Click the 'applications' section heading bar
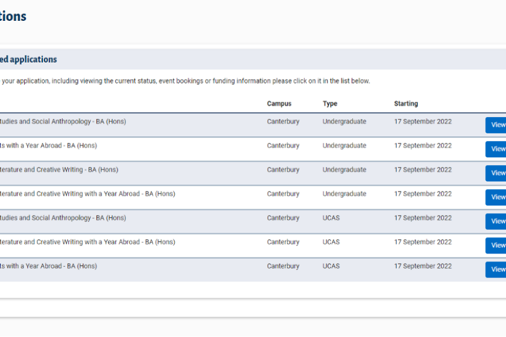The width and height of the screenshot is (506, 337). click(253, 59)
